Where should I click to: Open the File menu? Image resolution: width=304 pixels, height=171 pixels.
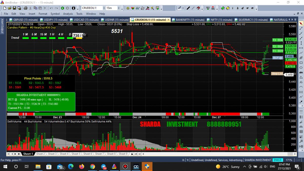click(x=6, y=14)
